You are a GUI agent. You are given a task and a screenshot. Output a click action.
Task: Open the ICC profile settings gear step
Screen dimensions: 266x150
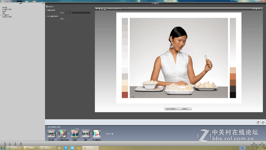click(62, 134)
